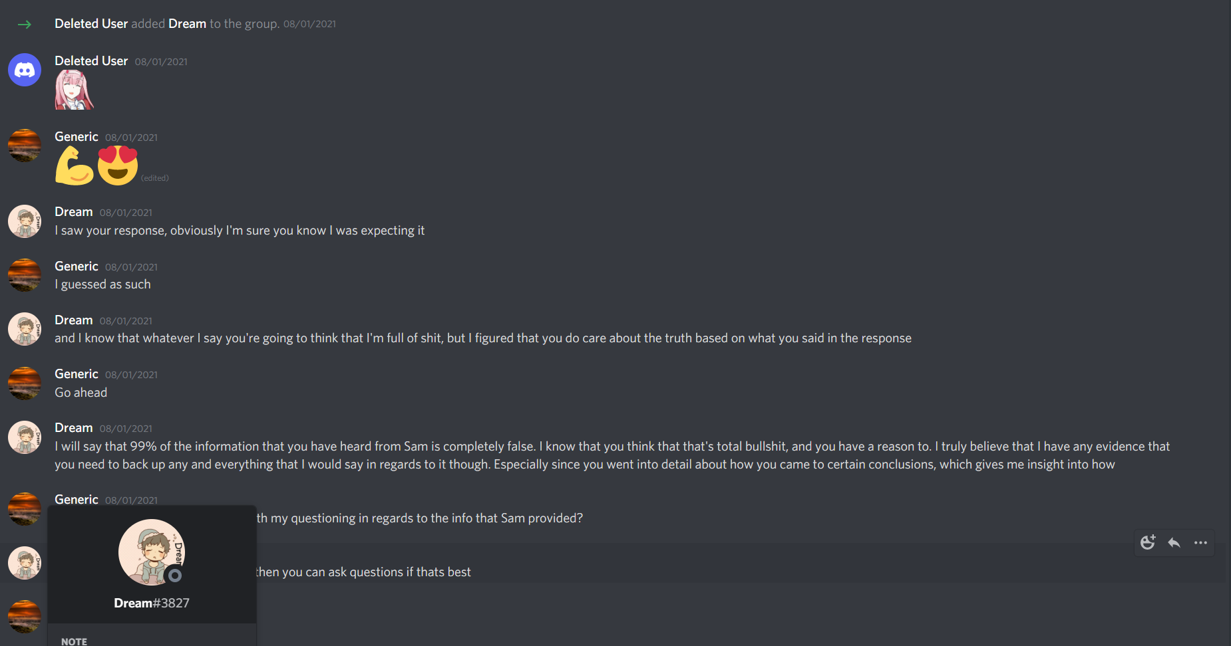Click Generic's avatar beside 'Go ahead'
This screenshot has width=1231, height=646.
[x=25, y=383]
